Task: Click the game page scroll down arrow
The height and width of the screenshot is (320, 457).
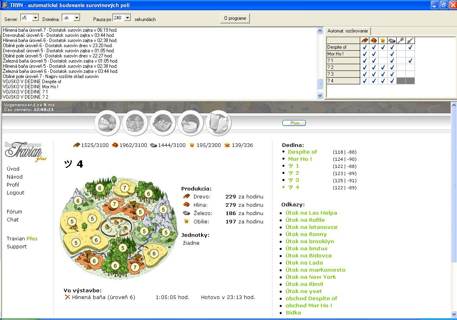Action: pos(454,314)
